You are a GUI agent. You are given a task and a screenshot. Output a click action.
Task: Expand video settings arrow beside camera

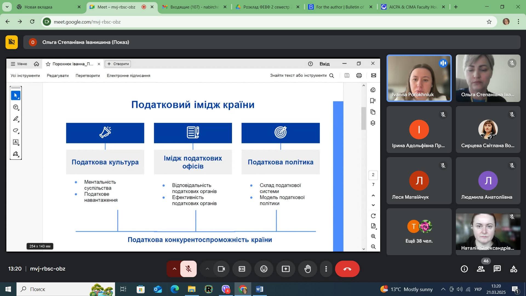click(x=207, y=269)
